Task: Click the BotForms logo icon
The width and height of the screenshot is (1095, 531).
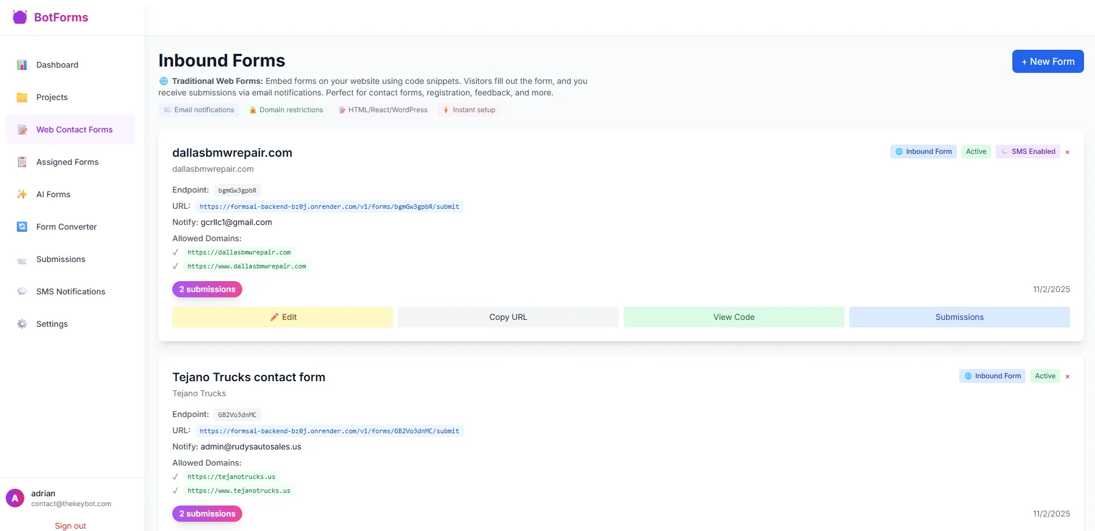Action: pyautogui.click(x=19, y=17)
